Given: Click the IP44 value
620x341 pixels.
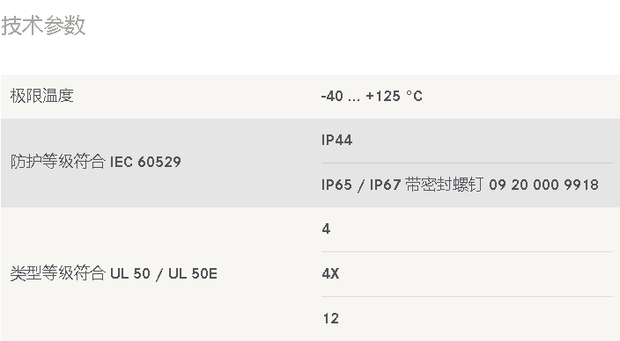Looking at the screenshot, I should (x=337, y=140).
